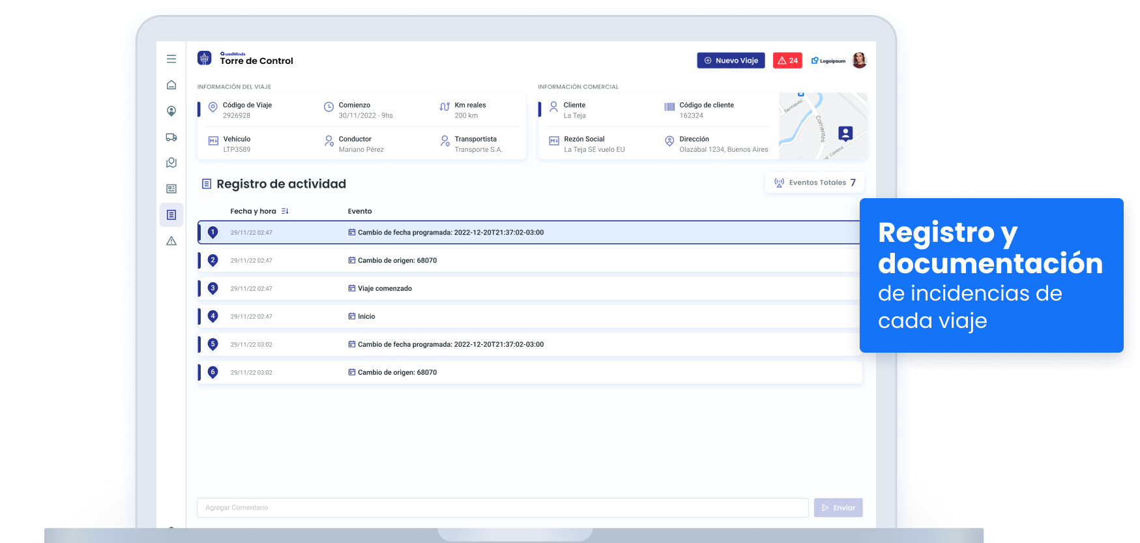Screen dimensions: 1140x543
Task: Open the hamburger menu in sidebar
Action: tap(171, 59)
